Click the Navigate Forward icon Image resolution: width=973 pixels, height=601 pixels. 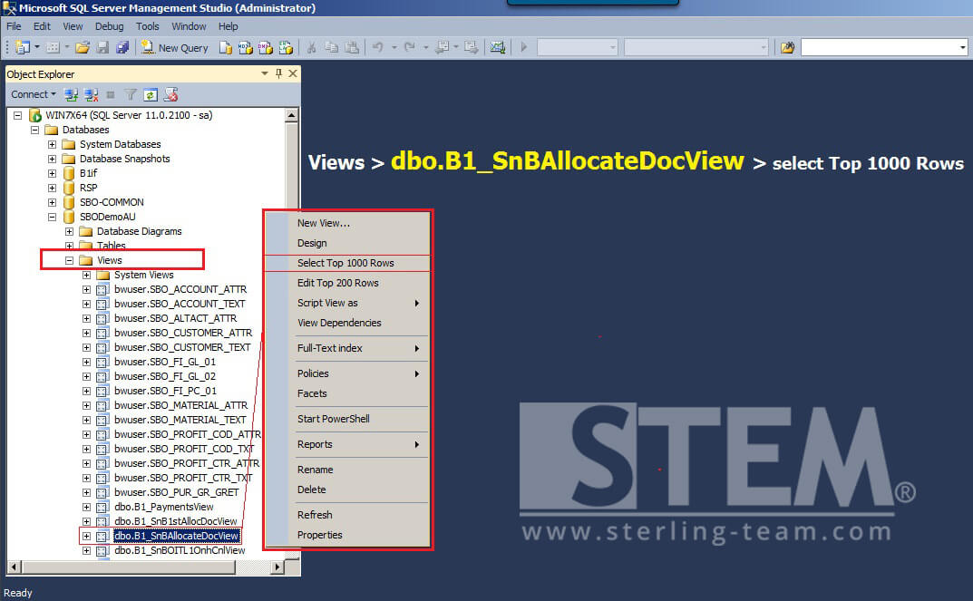coord(472,47)
